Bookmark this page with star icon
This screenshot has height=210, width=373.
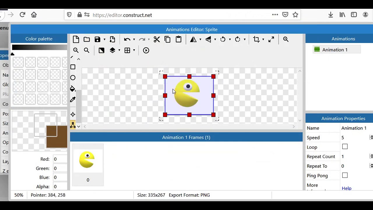click(x=295, y=15)
